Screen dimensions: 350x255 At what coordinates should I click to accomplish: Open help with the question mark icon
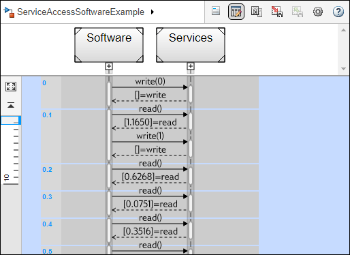tap(338, 12)
